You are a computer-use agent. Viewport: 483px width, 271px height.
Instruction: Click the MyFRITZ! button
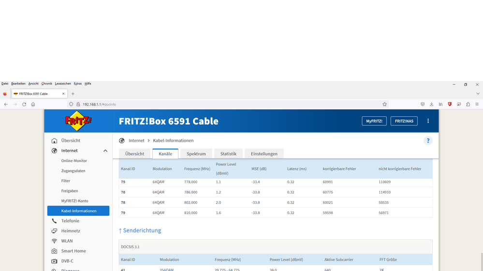pos(374,121)
